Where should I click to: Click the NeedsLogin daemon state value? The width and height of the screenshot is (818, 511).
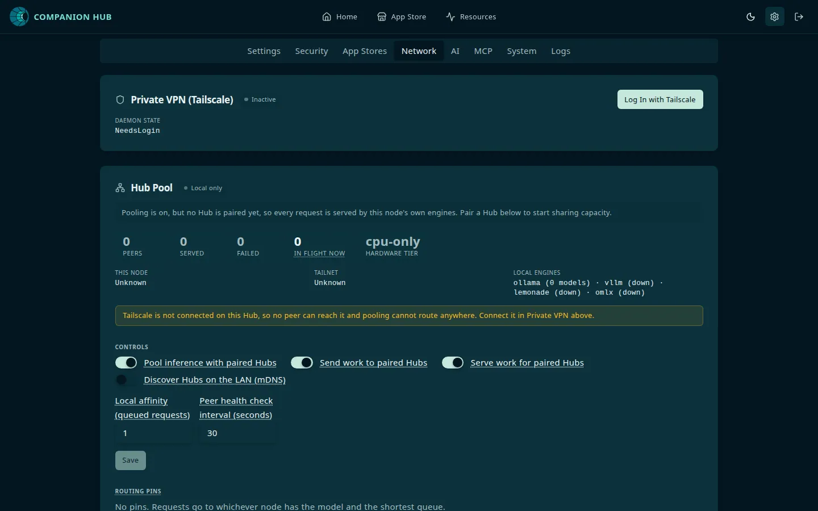tap(137, 131)
